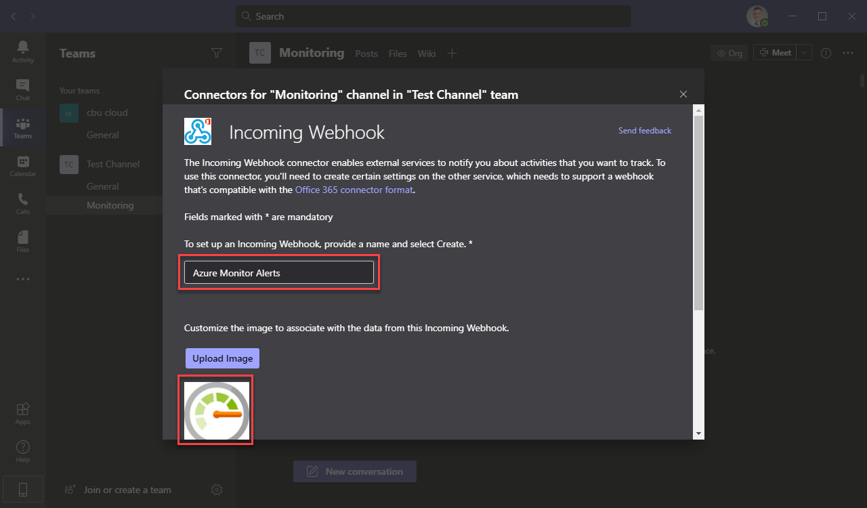Open the Chat section
The height and width of the screenshot is (508, 867).
(23, 89)
